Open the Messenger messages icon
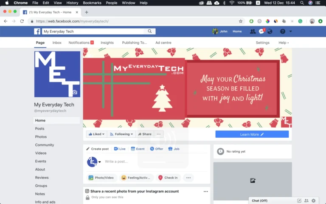The width and height of the screenshot is (326, 204). pyautogui.click(x=261, y=31)
